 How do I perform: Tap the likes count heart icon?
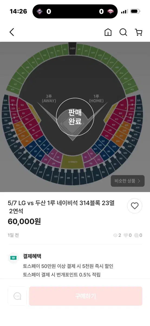pos(126,235)
